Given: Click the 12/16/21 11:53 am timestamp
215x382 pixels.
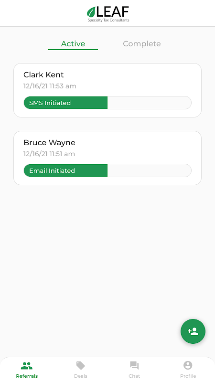Looking at the screenshot, I should pos(50,86).
